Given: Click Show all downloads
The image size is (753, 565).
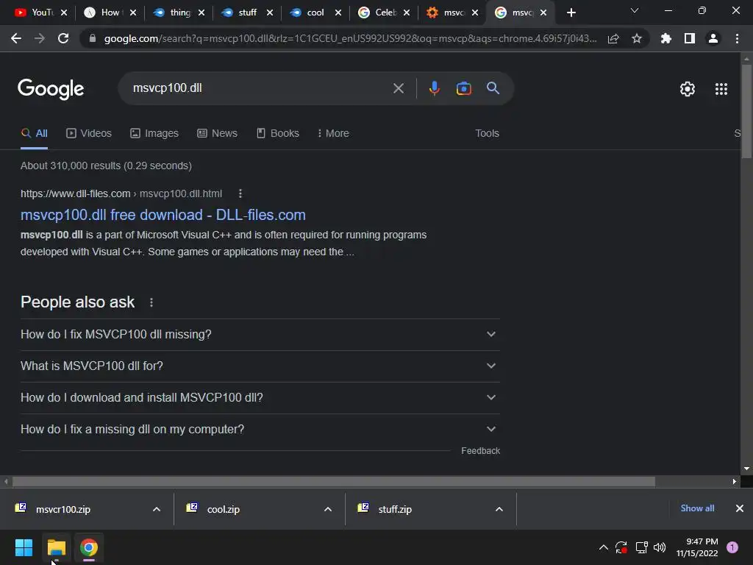Looking at the screenshot, I should coord(697,508).
